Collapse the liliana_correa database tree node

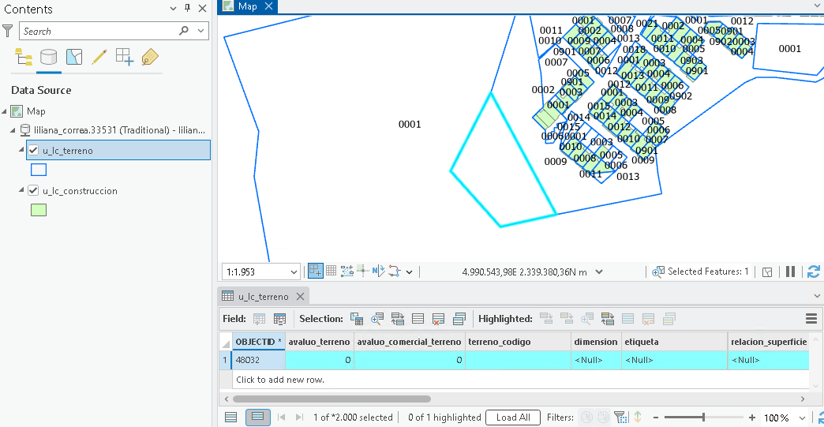(13, 129)
